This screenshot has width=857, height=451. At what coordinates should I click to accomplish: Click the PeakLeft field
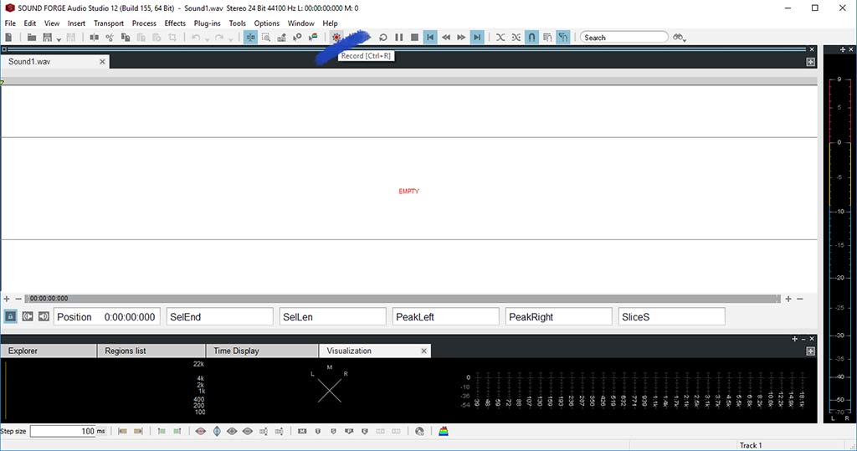(446, 316)
